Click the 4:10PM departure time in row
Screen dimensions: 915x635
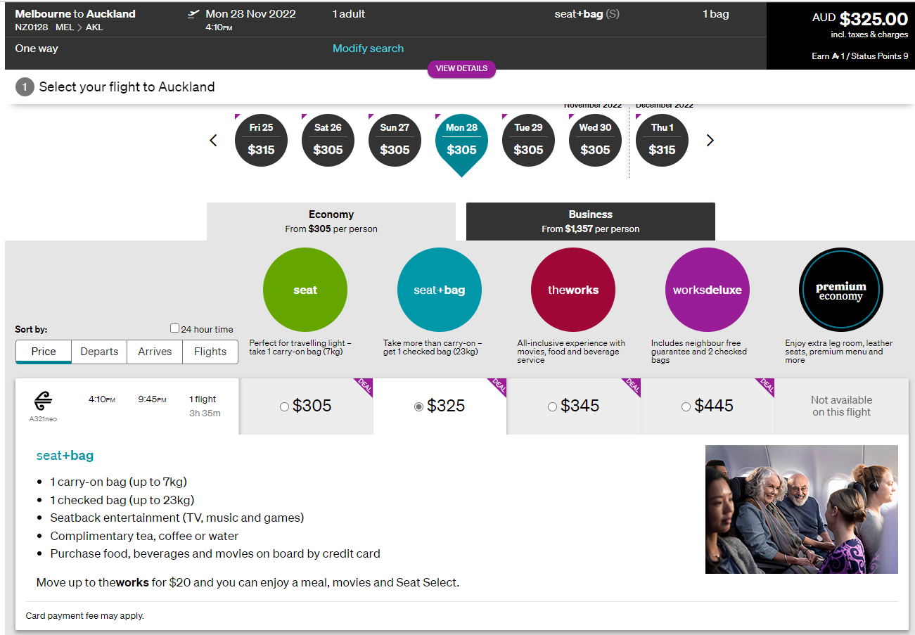click(x=102, y=399)
